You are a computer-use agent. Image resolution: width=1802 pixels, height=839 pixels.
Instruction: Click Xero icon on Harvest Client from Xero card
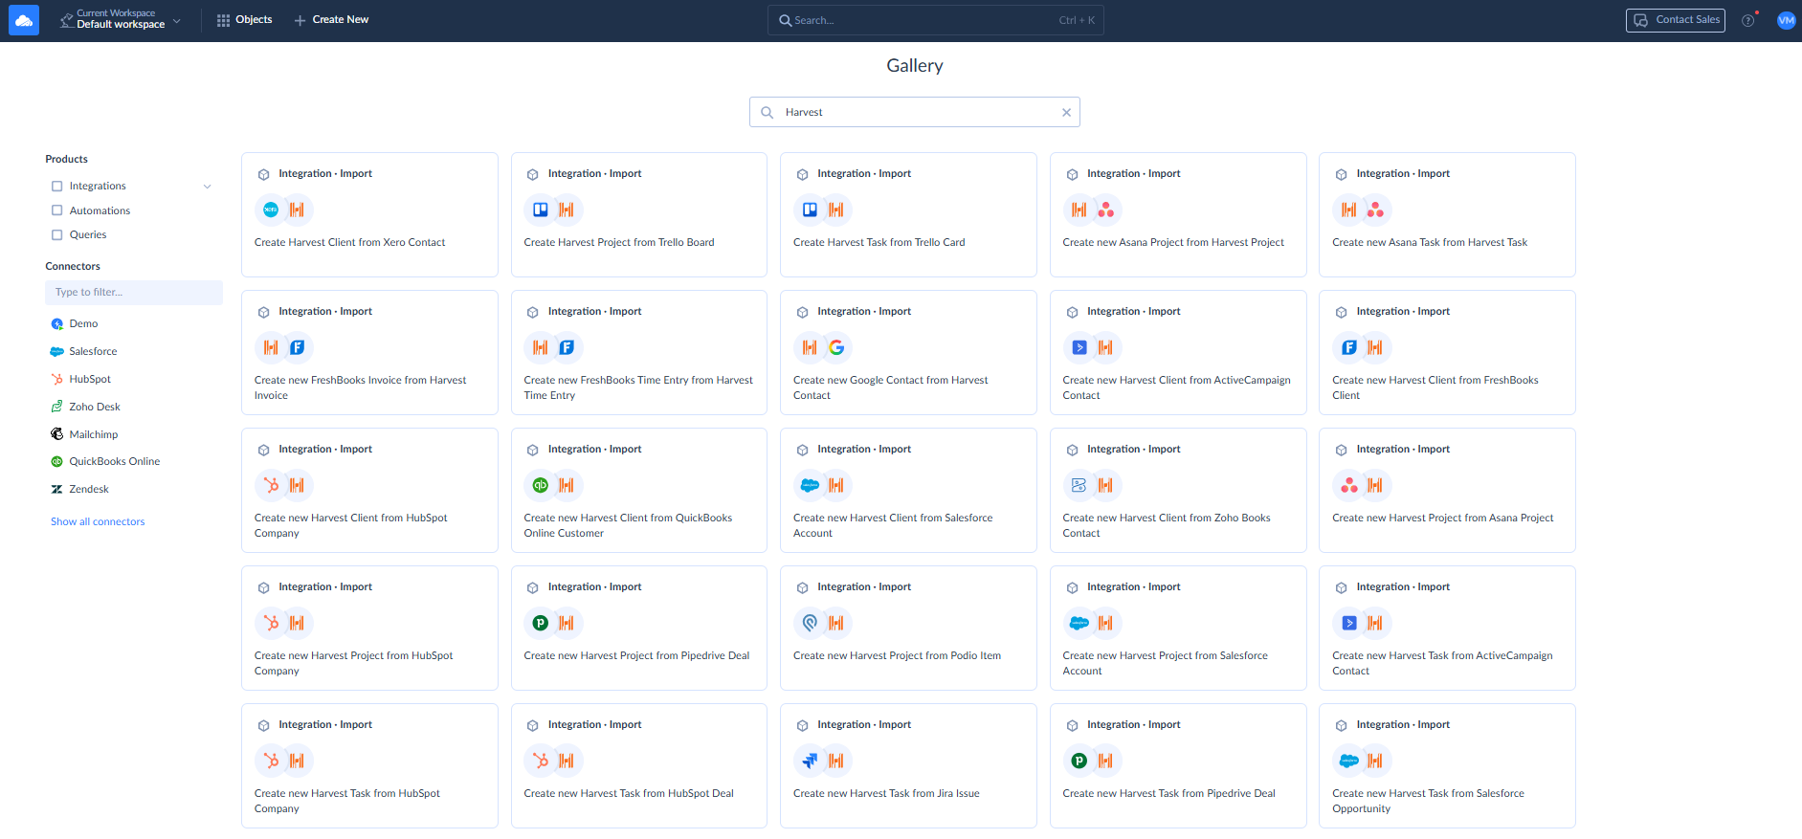(271, 210)
